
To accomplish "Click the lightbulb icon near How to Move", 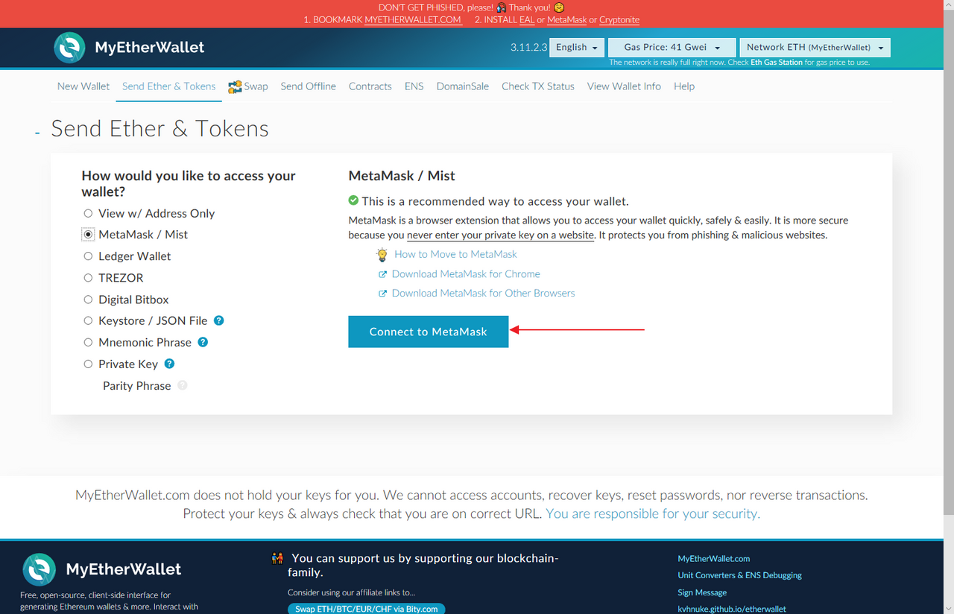I will pos(382,254).
